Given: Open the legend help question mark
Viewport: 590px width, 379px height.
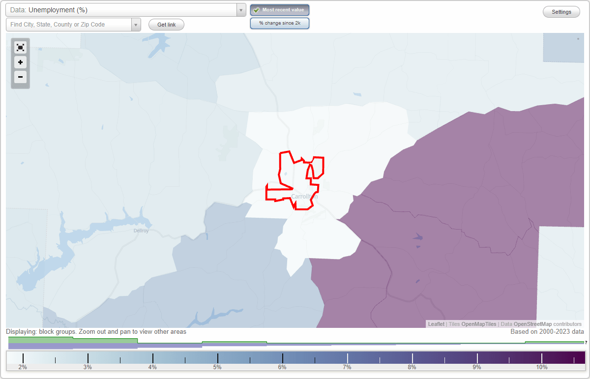Looking at the screenshot, I should pos(586,343).
